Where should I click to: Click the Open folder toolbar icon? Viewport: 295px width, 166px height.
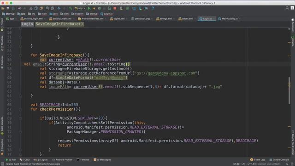[x=3, y=8]
